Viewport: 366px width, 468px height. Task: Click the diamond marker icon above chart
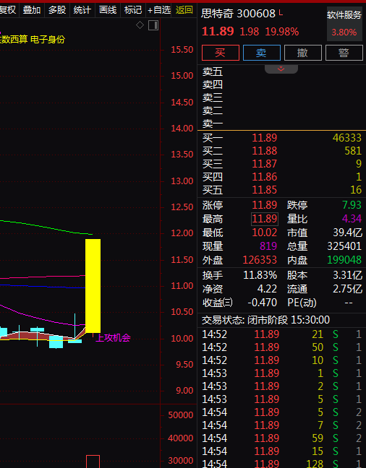click(x=140, y=25)
